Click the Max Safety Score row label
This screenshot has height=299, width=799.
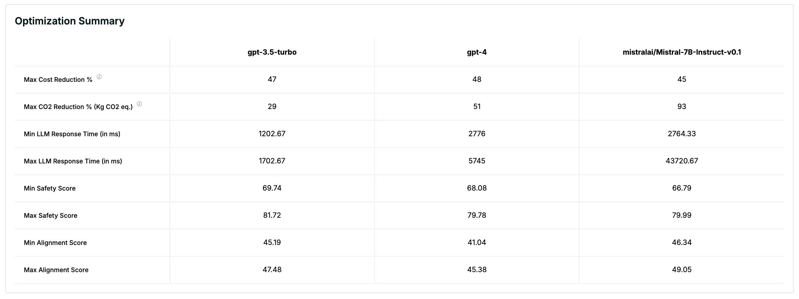pyautogui.click(x=50, y=216)
